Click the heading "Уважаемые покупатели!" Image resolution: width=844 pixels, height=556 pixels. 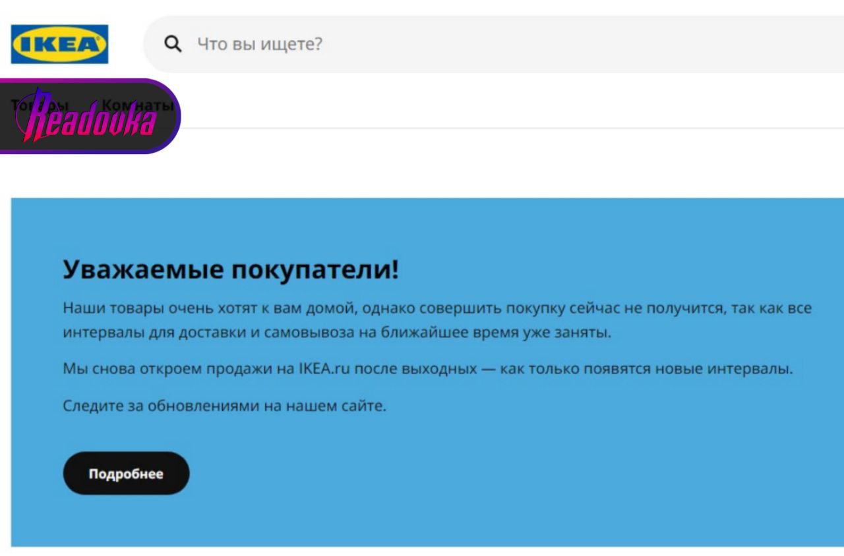[x=231, y=270]
